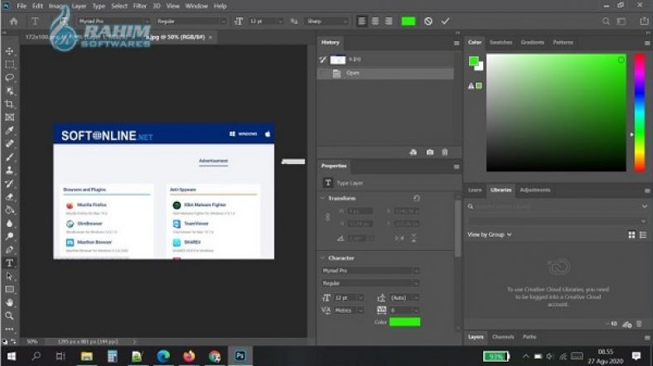This screenshot has width=653, height=366.
Task: Click the a.jpg snapshot thumbnail in History
Action: tap(338, 60)
